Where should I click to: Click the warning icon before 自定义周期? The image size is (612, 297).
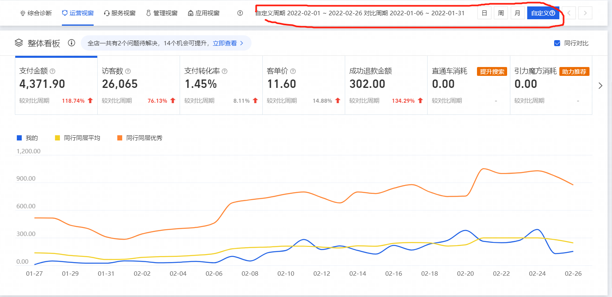click(240, 13)
